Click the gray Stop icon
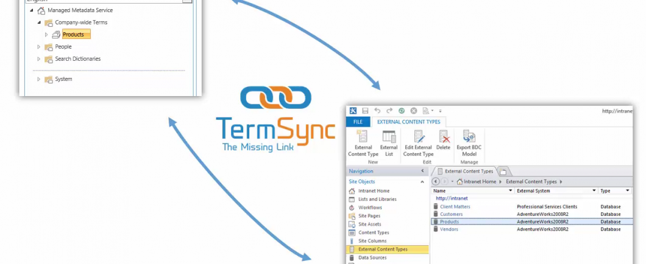 click(414, 111)
